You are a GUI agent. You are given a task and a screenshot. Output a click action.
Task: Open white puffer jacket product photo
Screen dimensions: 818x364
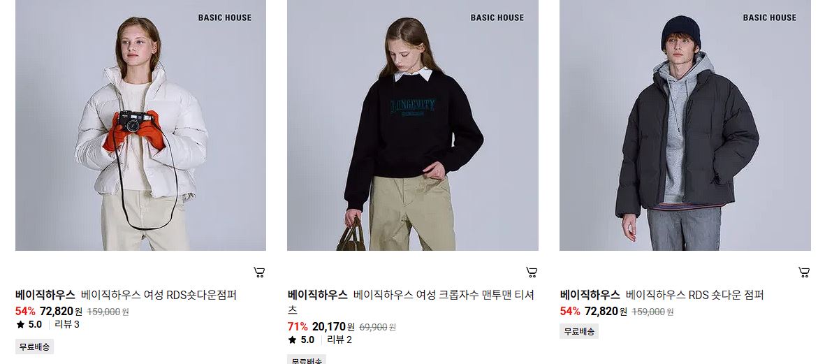point(141,125)
